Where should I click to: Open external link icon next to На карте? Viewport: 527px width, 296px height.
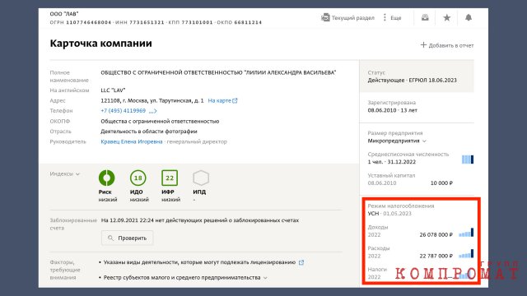235,100
